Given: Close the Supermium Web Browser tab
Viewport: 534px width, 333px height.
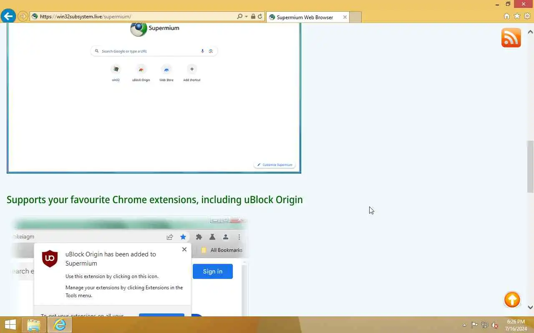Looking at the screenshot, I should tap(345, 17).
